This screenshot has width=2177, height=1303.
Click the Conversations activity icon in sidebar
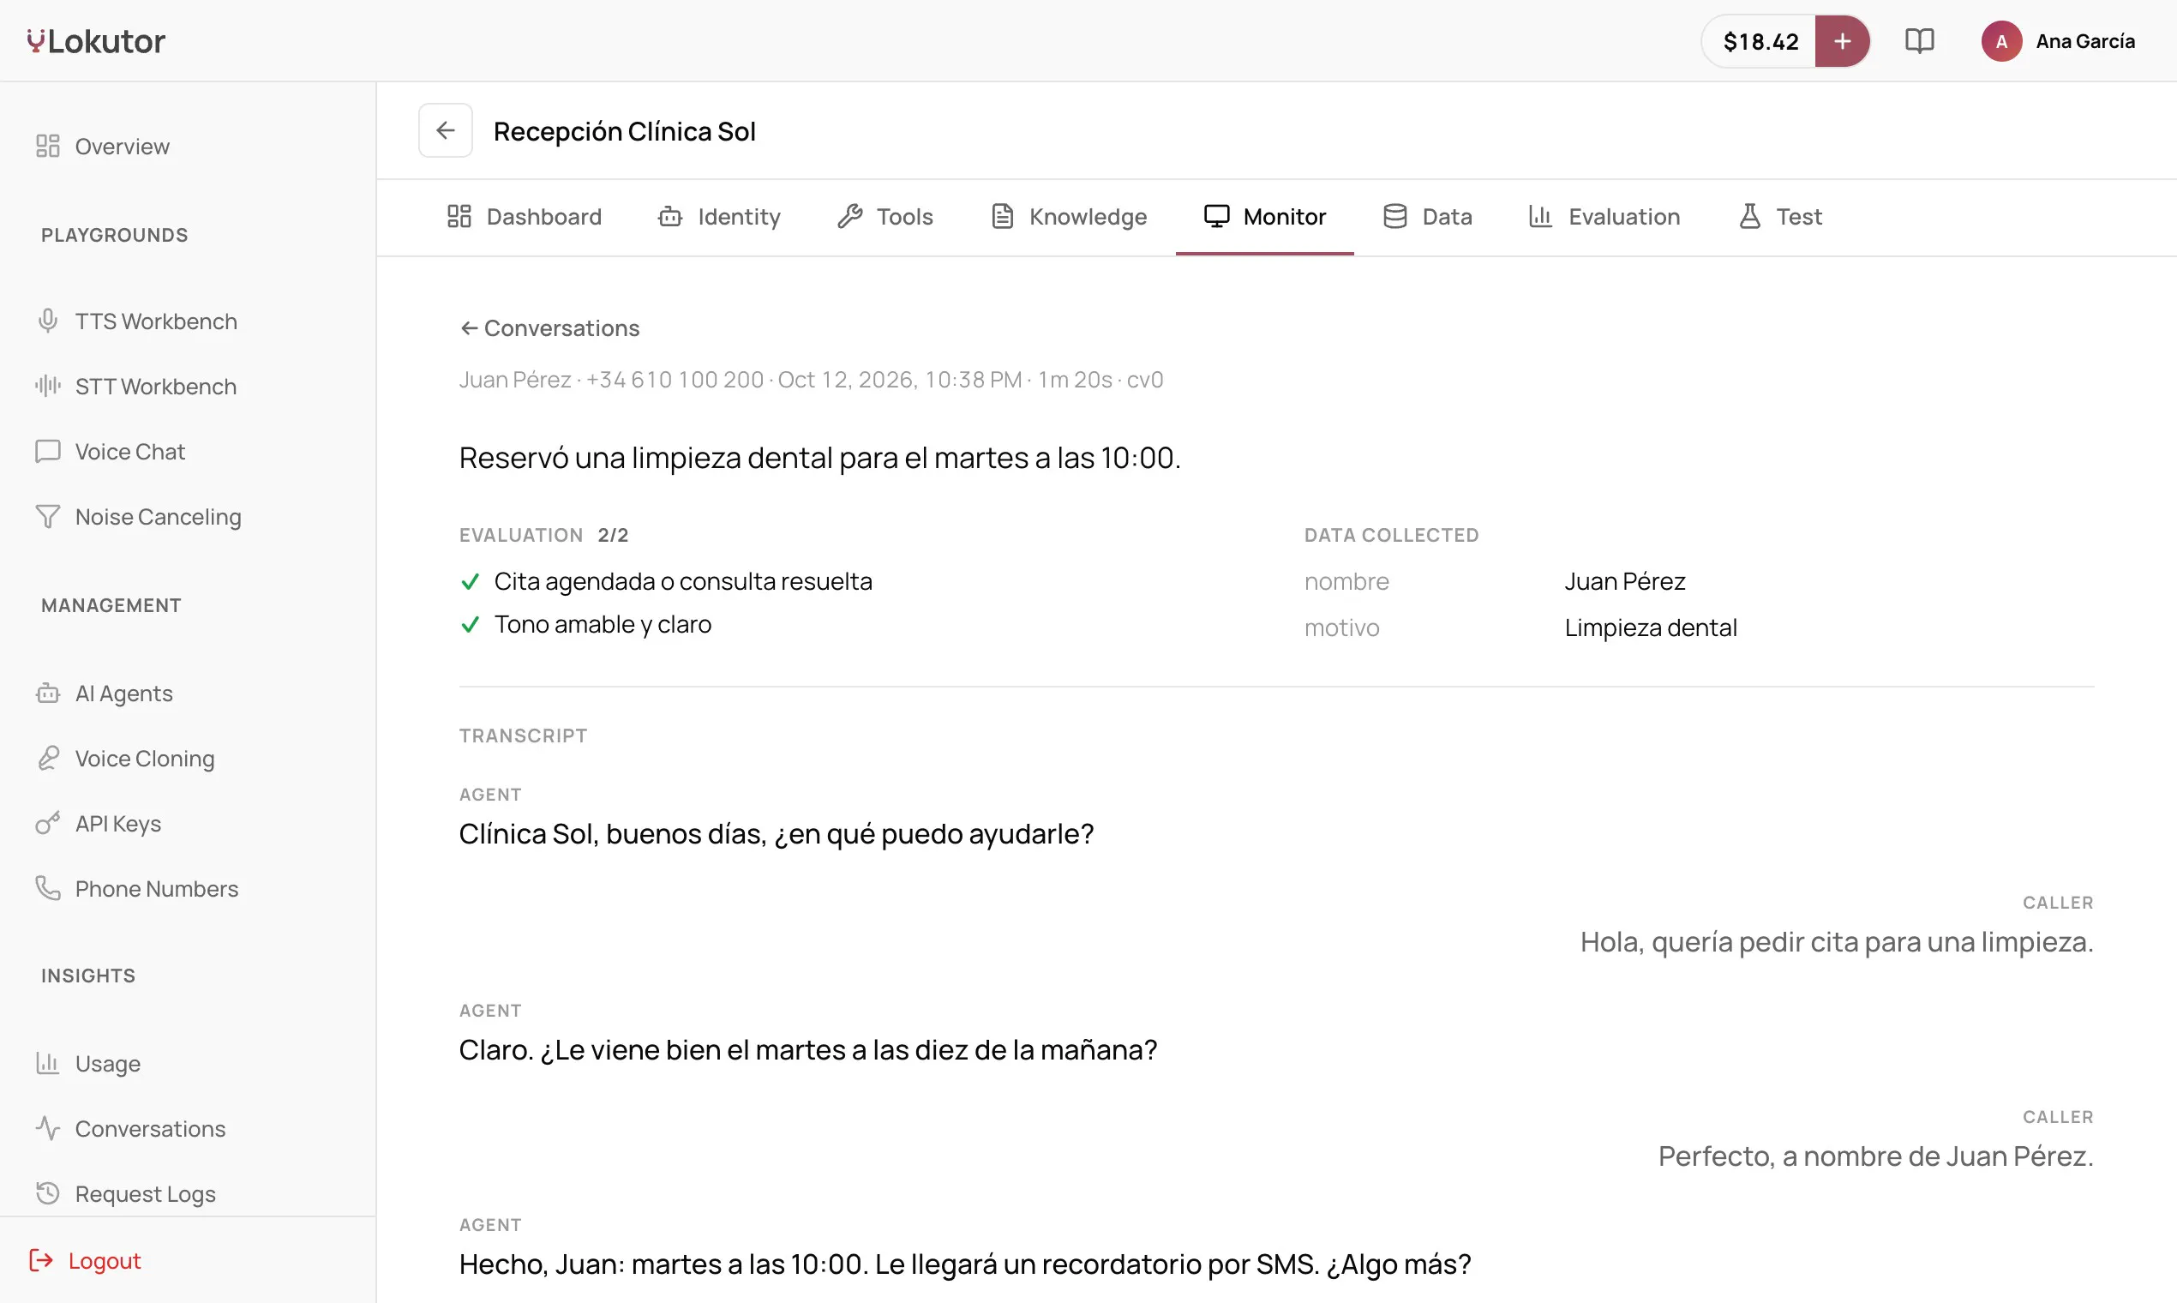click(47, 1128)
